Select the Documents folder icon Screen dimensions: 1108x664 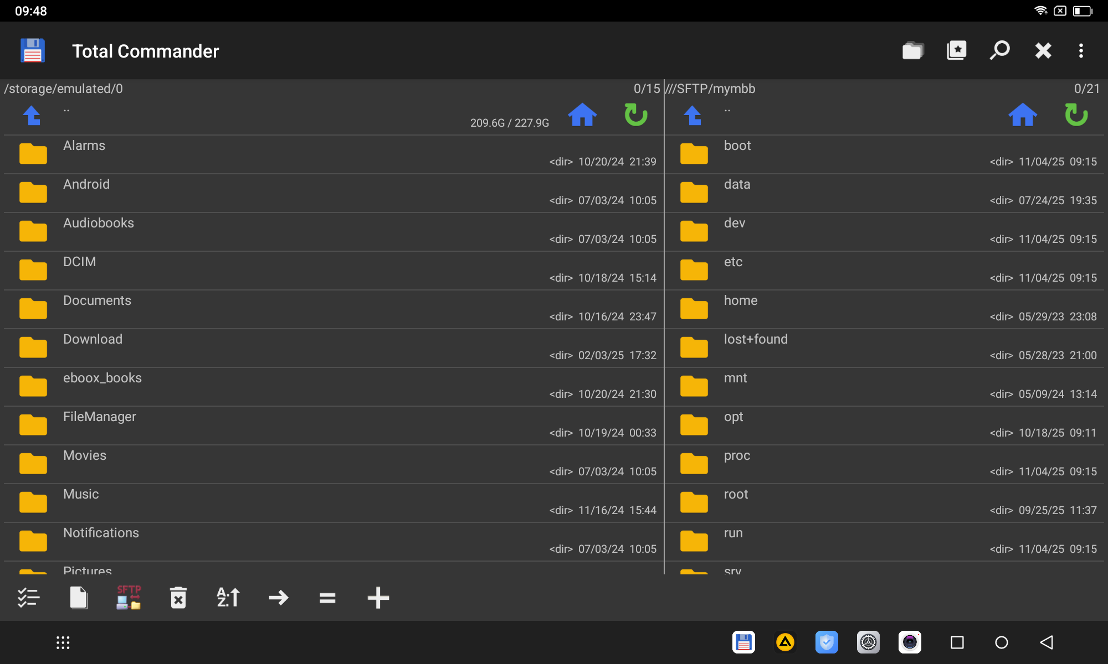33,309
